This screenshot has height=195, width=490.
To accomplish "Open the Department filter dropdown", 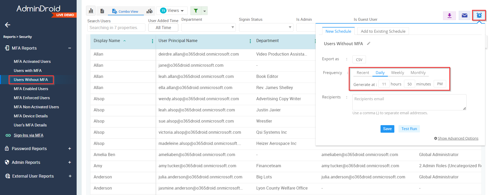I will click(208, 28).
